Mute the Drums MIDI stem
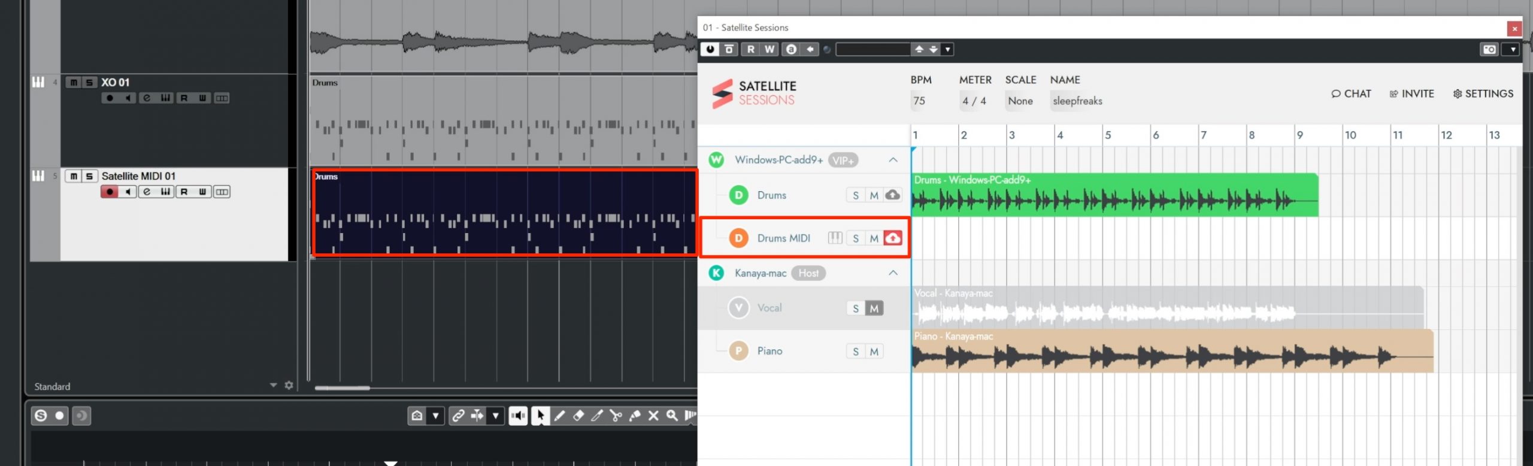This screenshot has width=1533, height=466. (x=874, y=238)
